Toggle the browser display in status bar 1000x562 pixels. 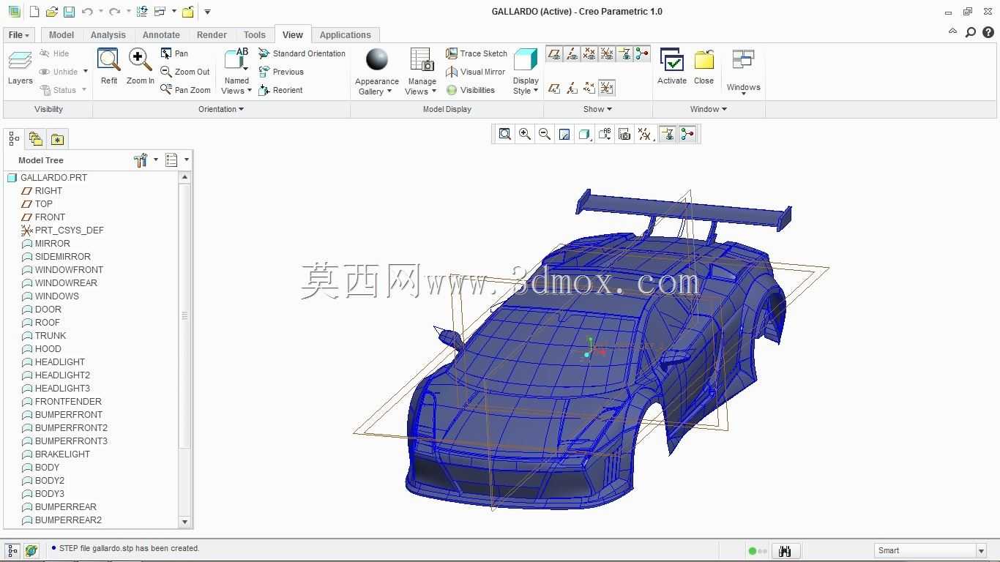coord(31,550)
